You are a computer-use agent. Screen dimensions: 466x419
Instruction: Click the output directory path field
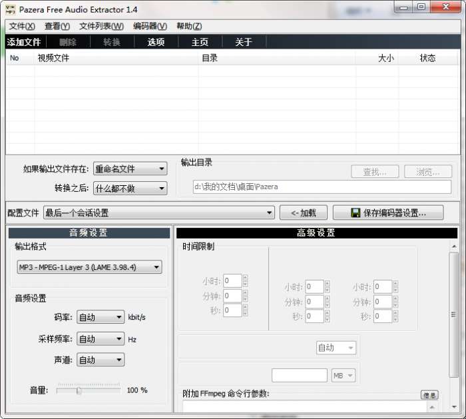322,187
